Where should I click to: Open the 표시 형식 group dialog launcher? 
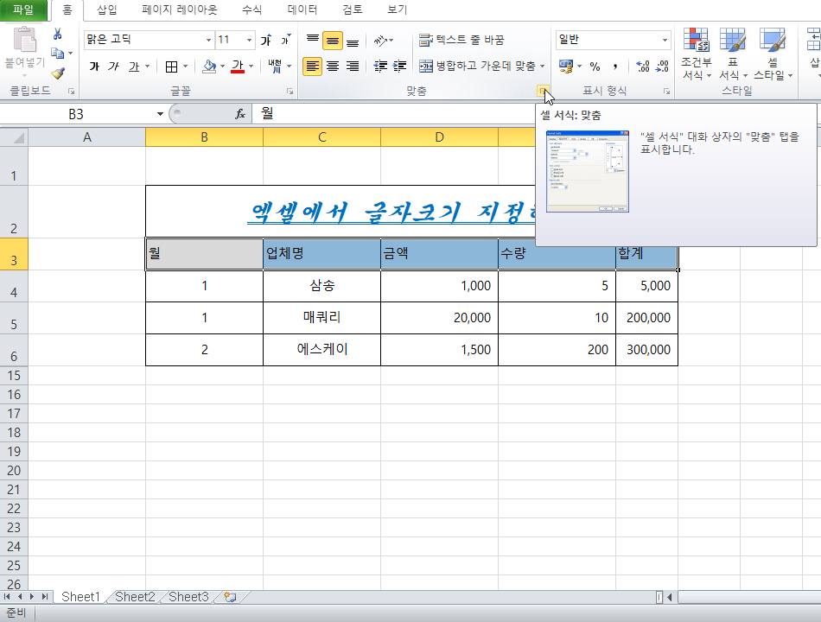coord(666,91)
